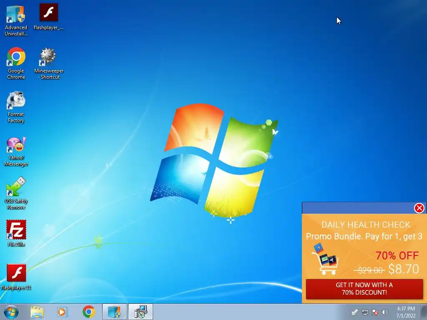Viewport: 427px width, 320px height.
Task: Click Get It Now With a 70% Discount
Action: coord(364,289)
